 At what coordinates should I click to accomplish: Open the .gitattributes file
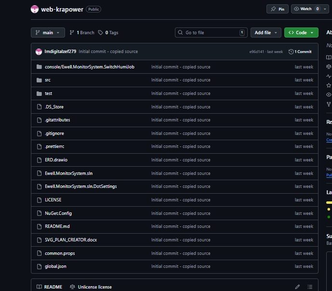coord(57,120)
